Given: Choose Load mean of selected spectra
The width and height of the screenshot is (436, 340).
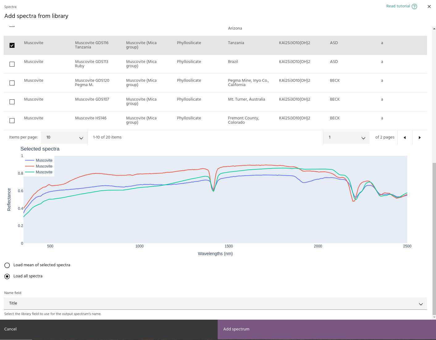Looking at the screenshot, I should (7, 265).
